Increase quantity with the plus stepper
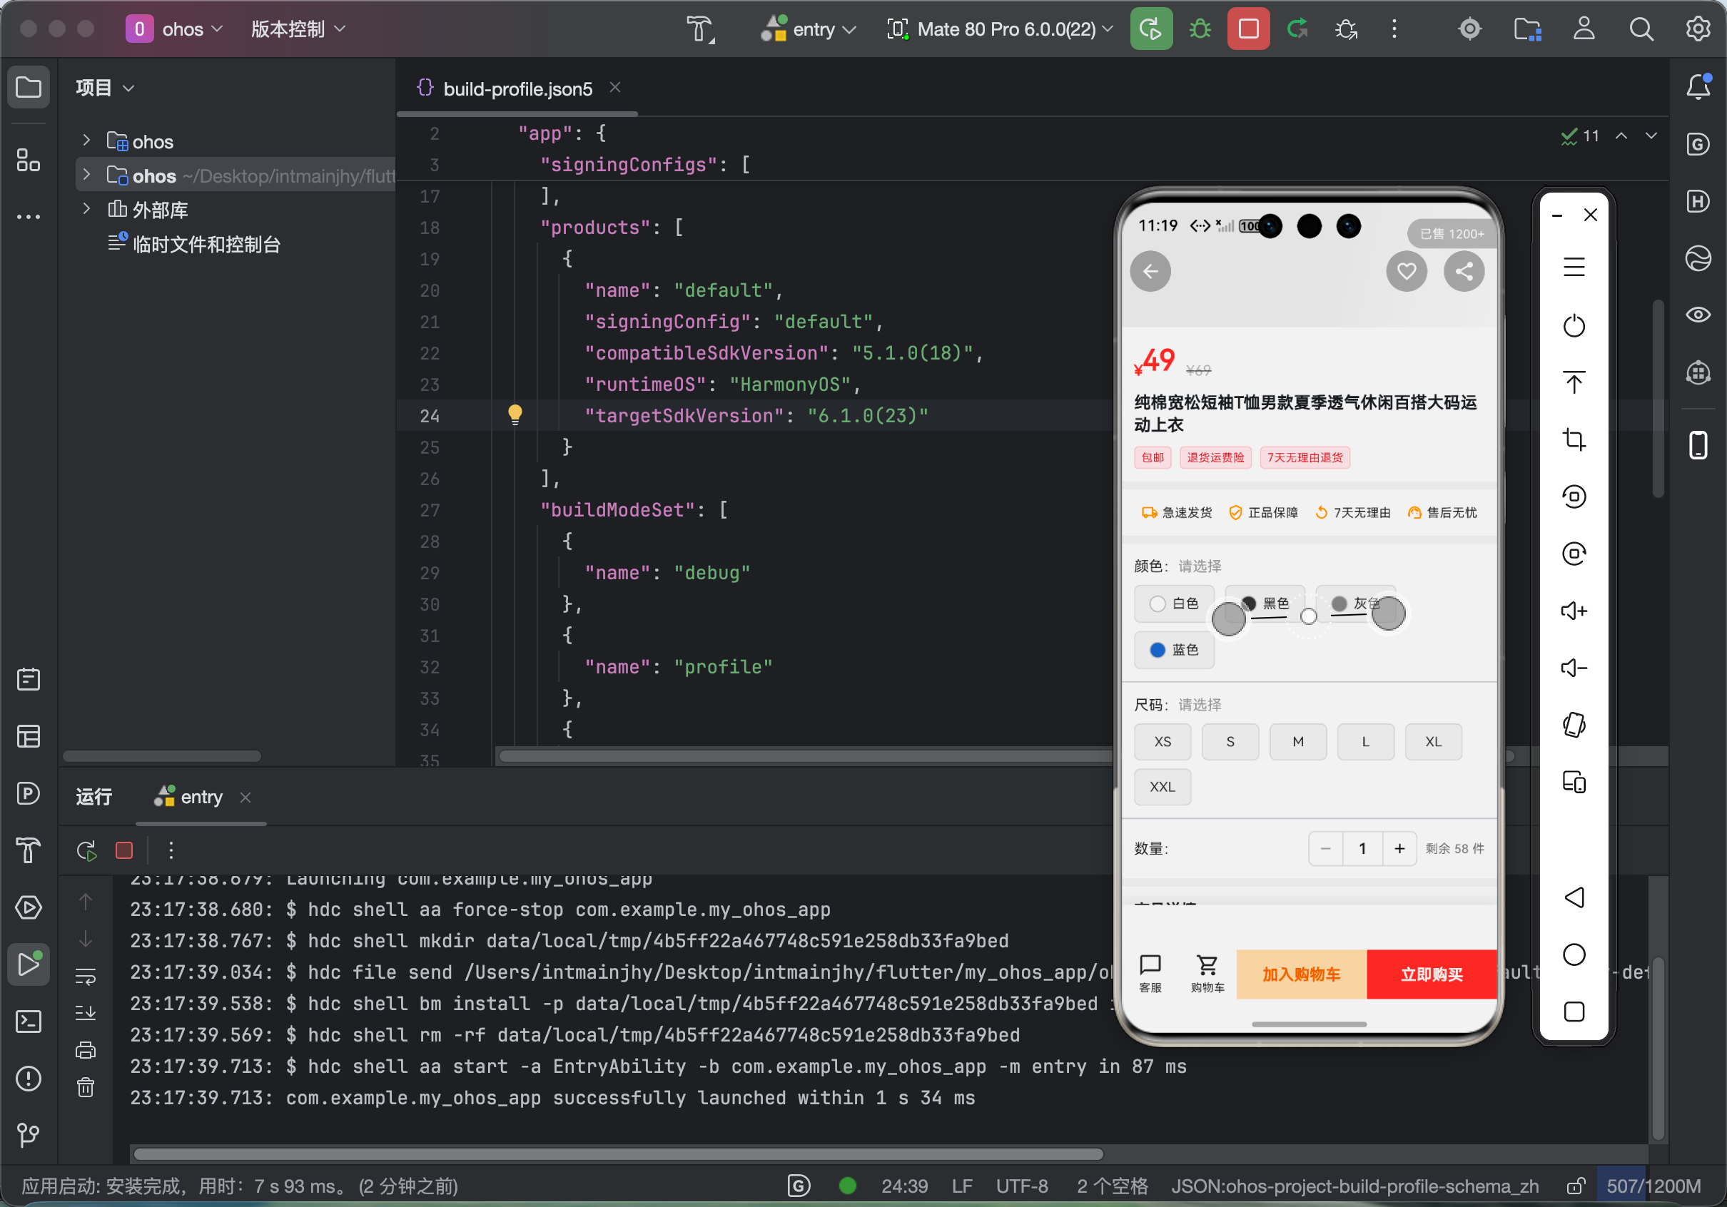Viewport: 1727px width, 1207px height. click(1399, 848)
